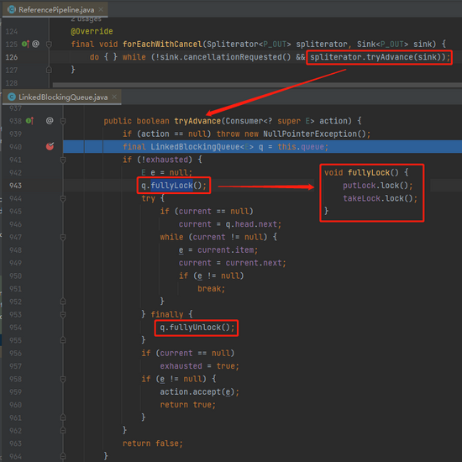Collapse the tryAdvance method fold at line 938

(63, 121)
